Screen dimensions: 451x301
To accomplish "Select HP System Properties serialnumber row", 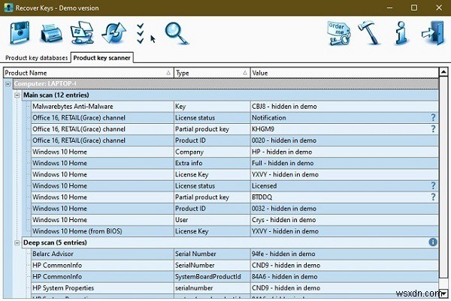I will pos(235,287).
